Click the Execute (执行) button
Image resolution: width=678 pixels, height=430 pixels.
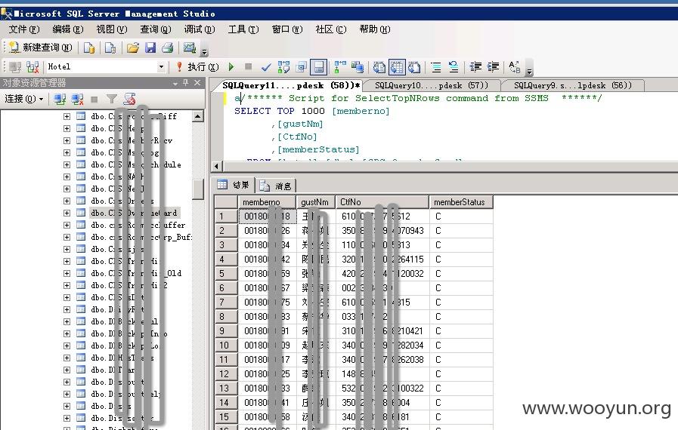tap(197, 67)
